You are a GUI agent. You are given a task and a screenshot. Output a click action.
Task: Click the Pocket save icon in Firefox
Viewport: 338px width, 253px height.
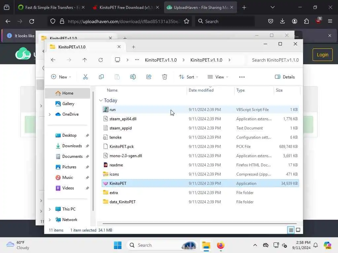coord(271,21)
